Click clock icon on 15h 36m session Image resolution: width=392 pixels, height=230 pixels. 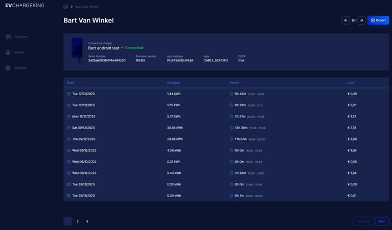(x=232, y=128)
